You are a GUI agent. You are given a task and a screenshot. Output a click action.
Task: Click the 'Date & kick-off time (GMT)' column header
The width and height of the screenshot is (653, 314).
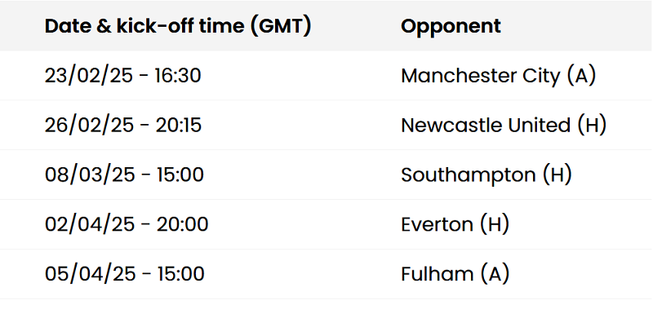[178, 26]
